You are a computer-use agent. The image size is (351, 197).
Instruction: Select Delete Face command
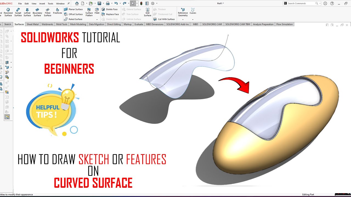pyautogui.click(x=110, y=9)
